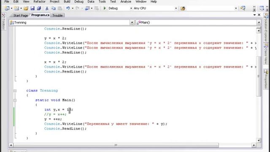Select the Program.cs tab
Screen dimensions: 270x152
40,15
